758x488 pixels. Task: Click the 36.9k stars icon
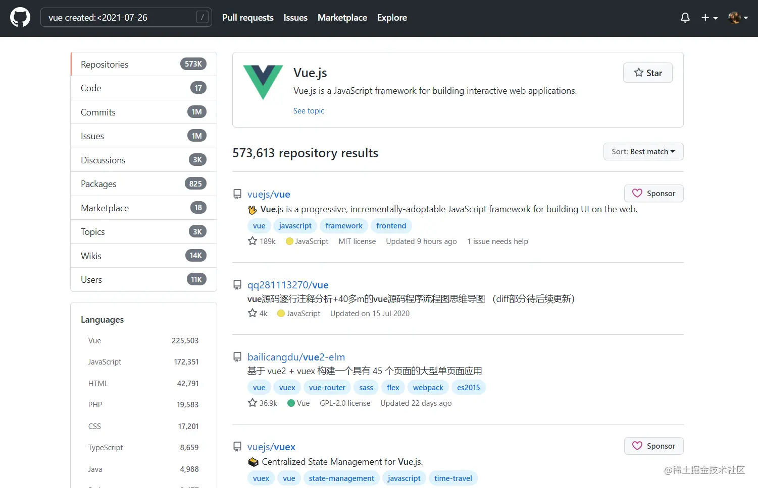[252, 403]
